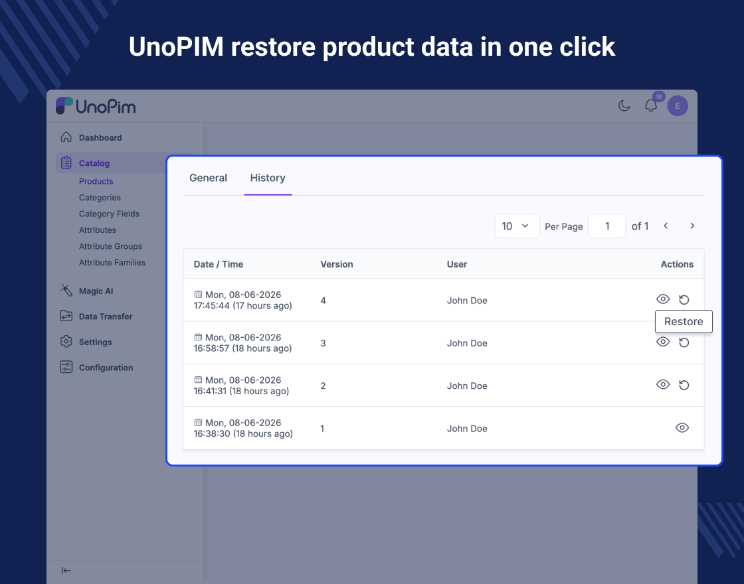
Task: Click the 16:38:30 date cell
Action: tap(243, 428)
